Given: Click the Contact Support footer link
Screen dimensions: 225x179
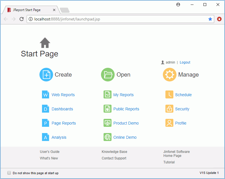Looking at the screenshot, I should coord(114,158).
